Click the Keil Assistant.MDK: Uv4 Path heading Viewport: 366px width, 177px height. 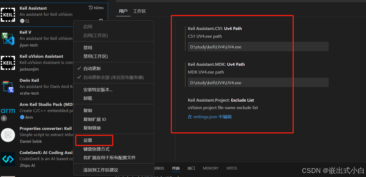[216, 64]
